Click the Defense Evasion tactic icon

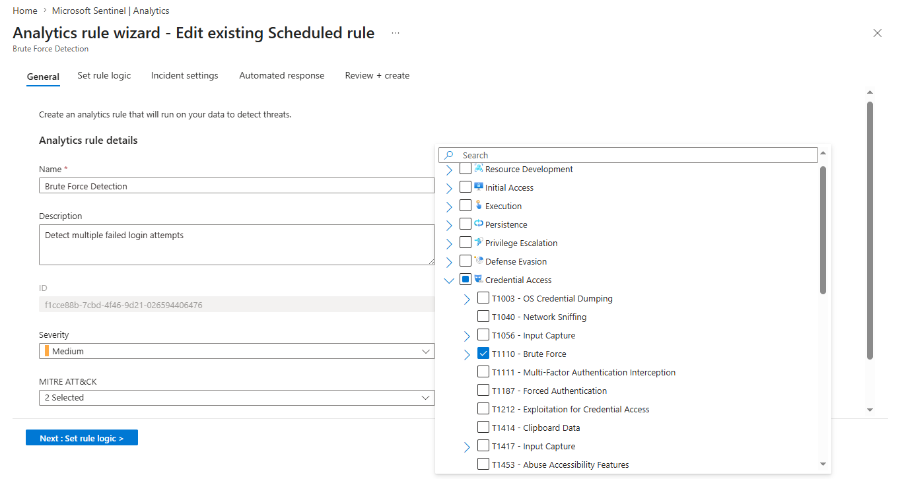point(479,261)
